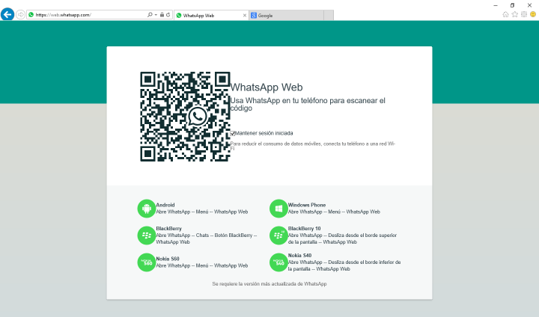Image resolution: width=539 pixels, height=317 pixels.
Task: Click the 'Para reducir el consumo de datos' note
Action: point(313,146)
